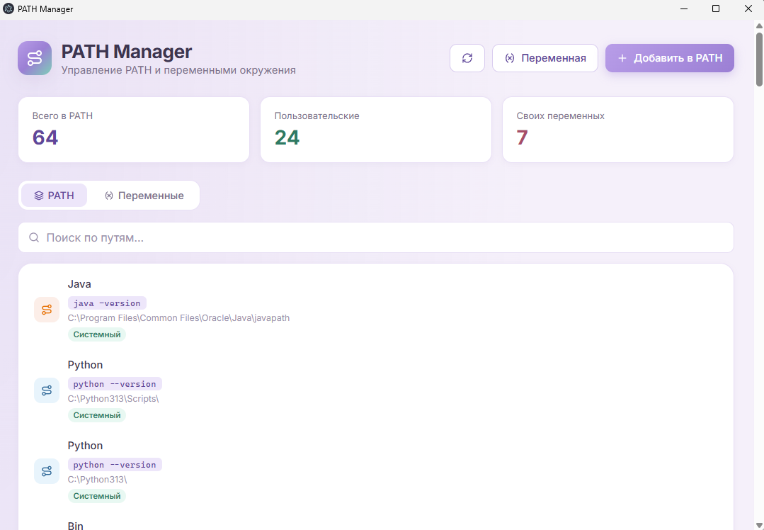Click python --version chip above C:\Python313\ path
This screenshot has height=530, width=764.
pyautogui.click(x=115, y=465)
